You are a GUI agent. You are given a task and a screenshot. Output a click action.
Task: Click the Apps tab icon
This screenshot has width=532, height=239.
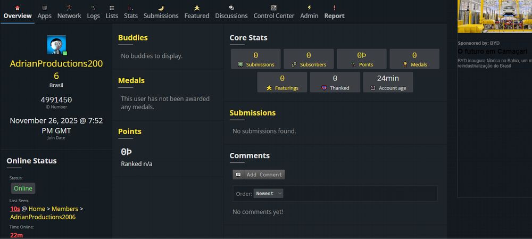[x=45, y=8]
